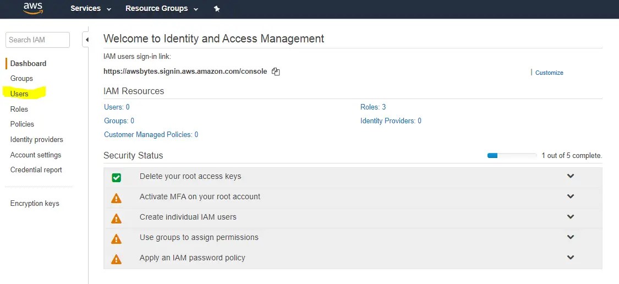Click green check icon for Delete root access keys
Viewport: 619px width, 284px height.
[x=116, y=178]
